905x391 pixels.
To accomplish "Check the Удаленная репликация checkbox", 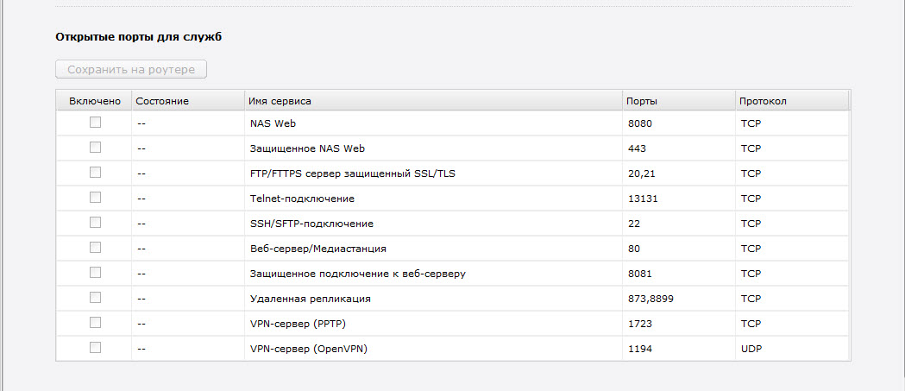I will coord(95,298).
